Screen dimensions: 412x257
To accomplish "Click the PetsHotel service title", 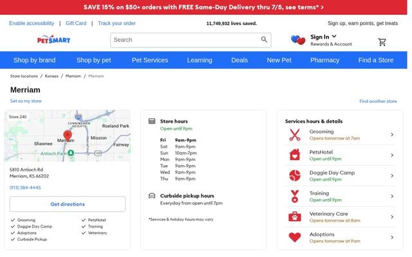I will 321,152.
